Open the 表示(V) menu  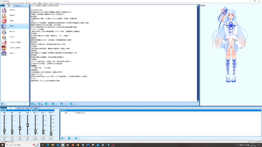[46, 3]
